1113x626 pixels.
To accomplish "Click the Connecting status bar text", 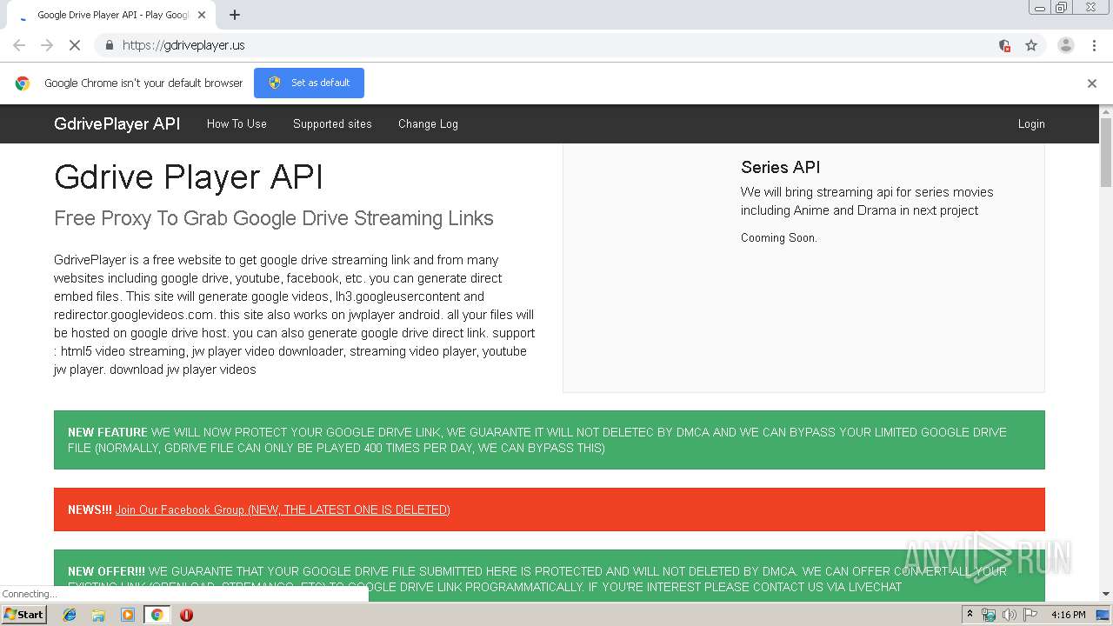I will click(29, 594).
